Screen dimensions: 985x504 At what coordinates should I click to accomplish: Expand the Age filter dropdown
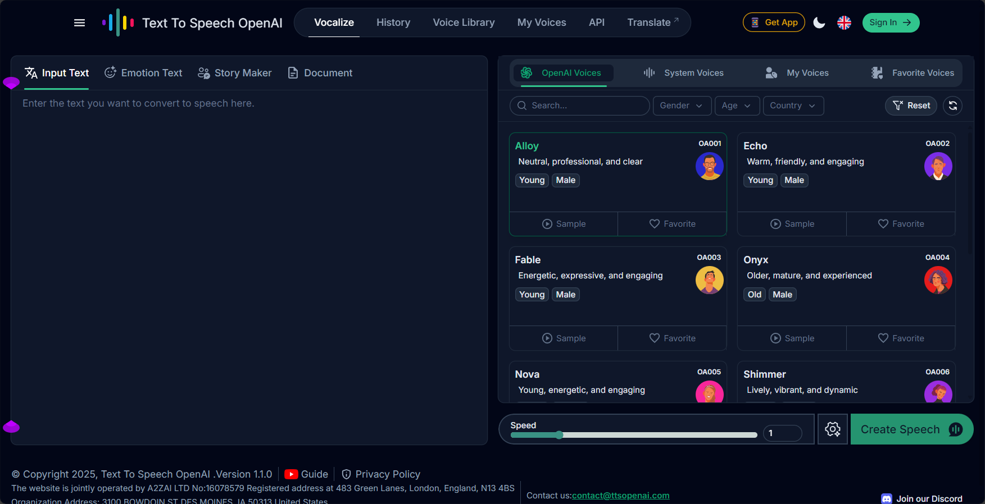[737, 106]
